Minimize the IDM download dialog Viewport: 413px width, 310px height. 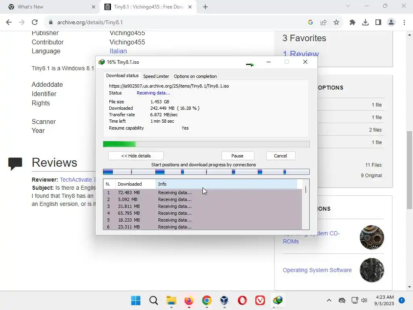[269, 62]
